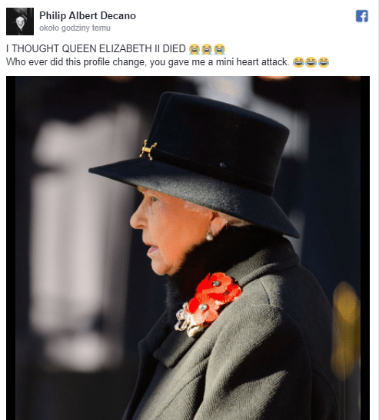Viewport: 379px width, 420px height.
Task: Click the 'około godziny temu' timestamp
Action: [75, 28]
